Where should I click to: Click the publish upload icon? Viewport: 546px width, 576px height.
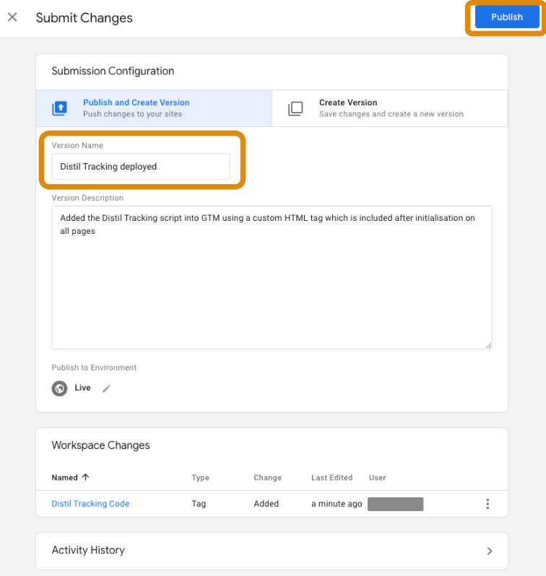point(59,108)
